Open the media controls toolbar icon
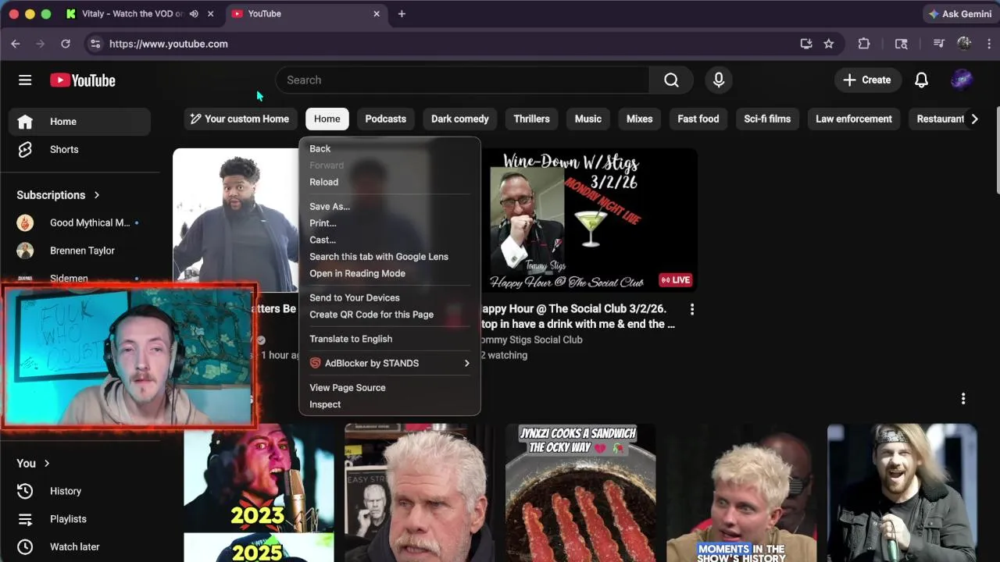 [x=939, y=44]
